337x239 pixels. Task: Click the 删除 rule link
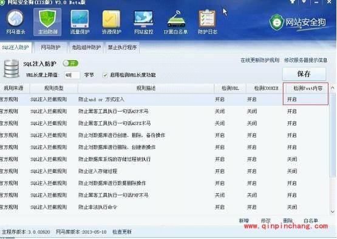coord(288,221)
